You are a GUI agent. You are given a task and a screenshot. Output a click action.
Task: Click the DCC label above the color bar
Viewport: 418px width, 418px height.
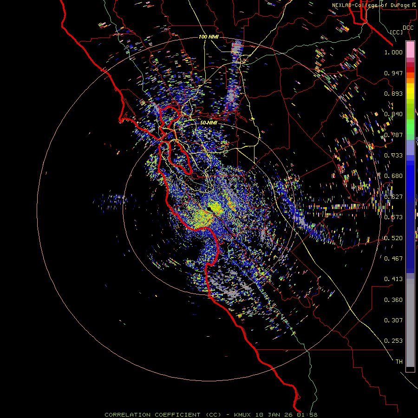(408, 28)
